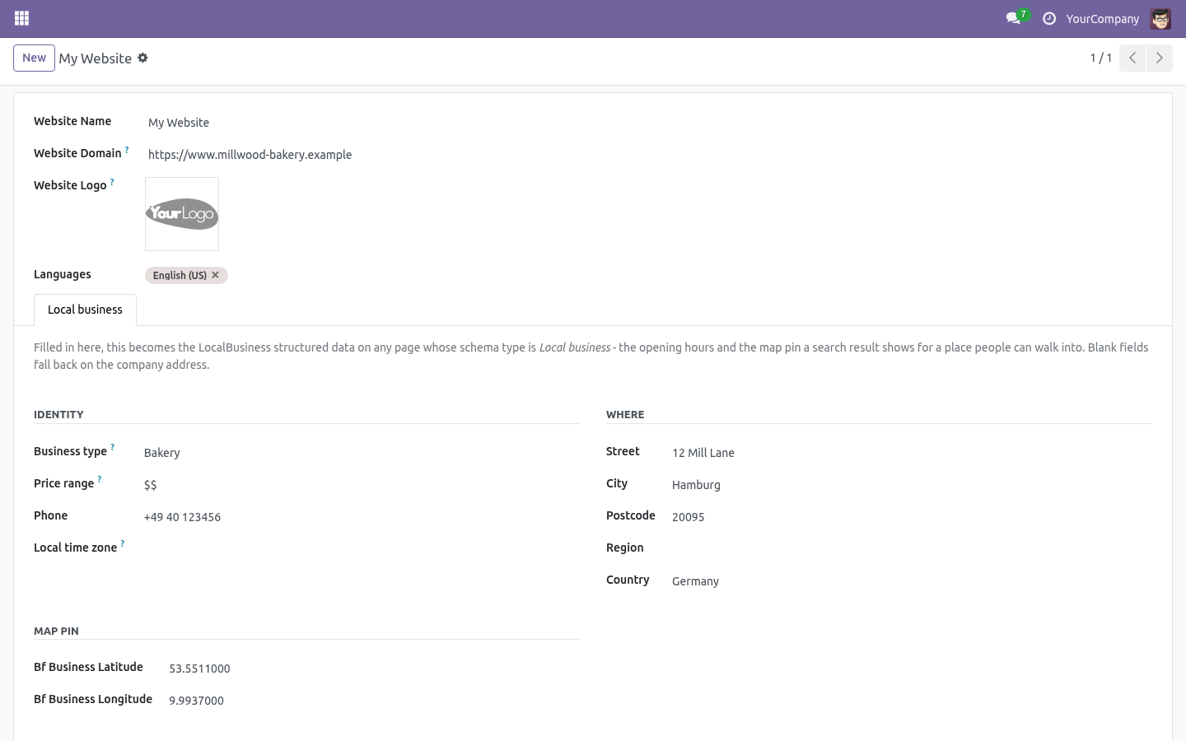The height and width of the screenshot is (741, 1186).
Task: Click the Your Logo image
Action: click(182, 214)
